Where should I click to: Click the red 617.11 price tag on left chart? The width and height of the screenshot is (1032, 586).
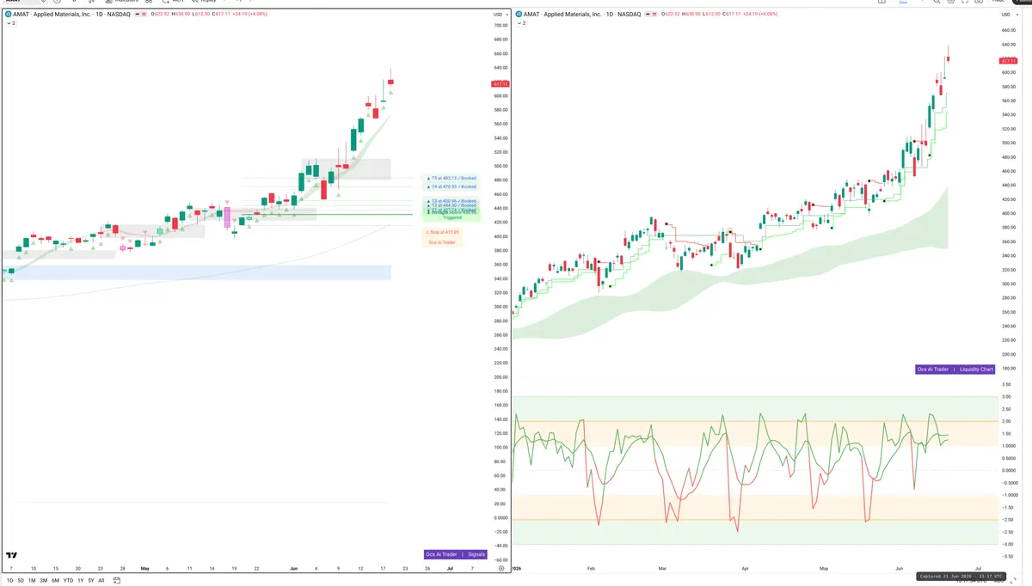tap(500, 83)
